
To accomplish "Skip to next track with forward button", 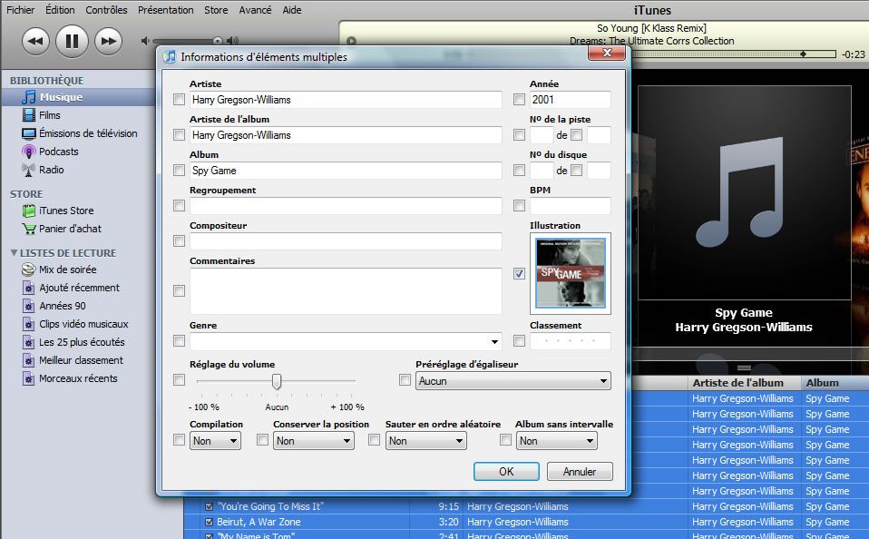I will click(x=109, y=41).
